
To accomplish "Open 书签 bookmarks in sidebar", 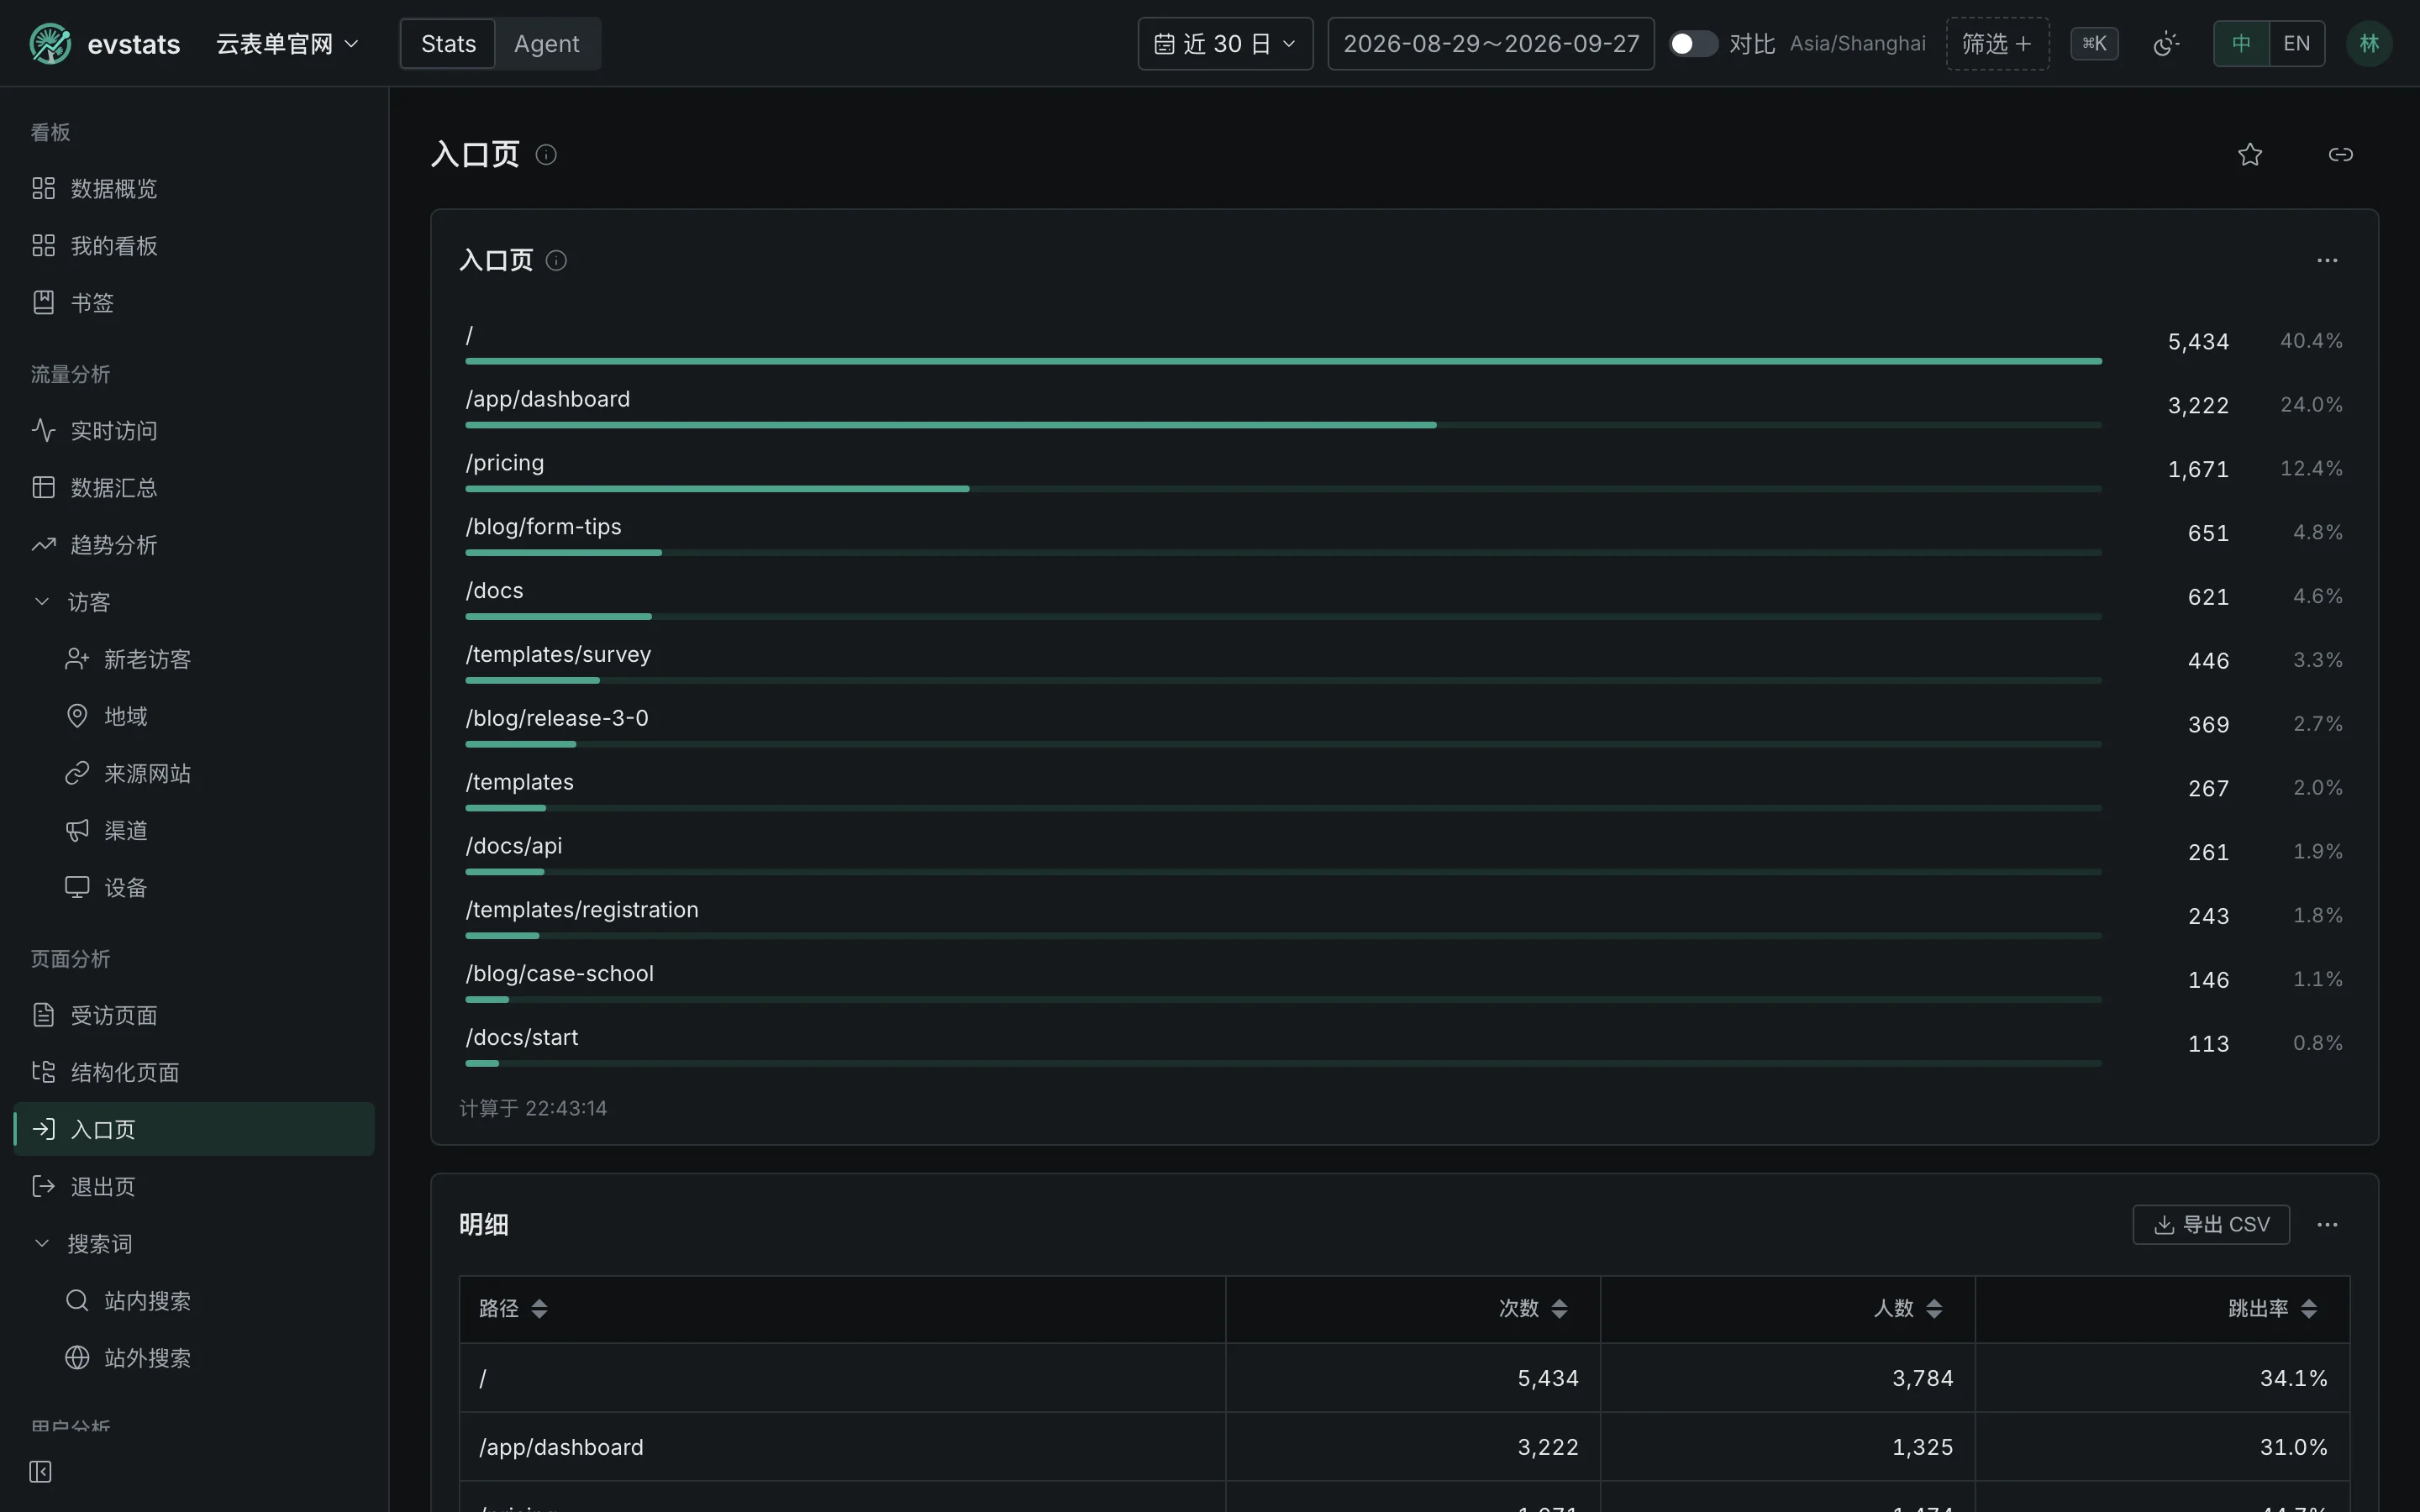I will pyautogui.click(x=194, y=303).
